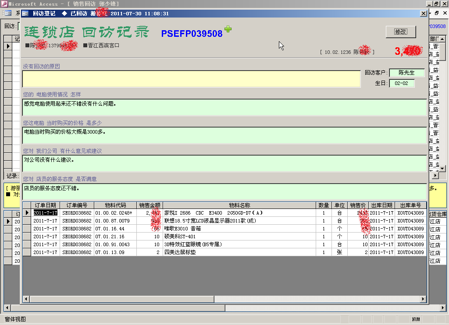Screen dimensions: 449x325
Task: Close the 回访登记 dialog window
Action: pyautogui.click(x=423, y=14)
